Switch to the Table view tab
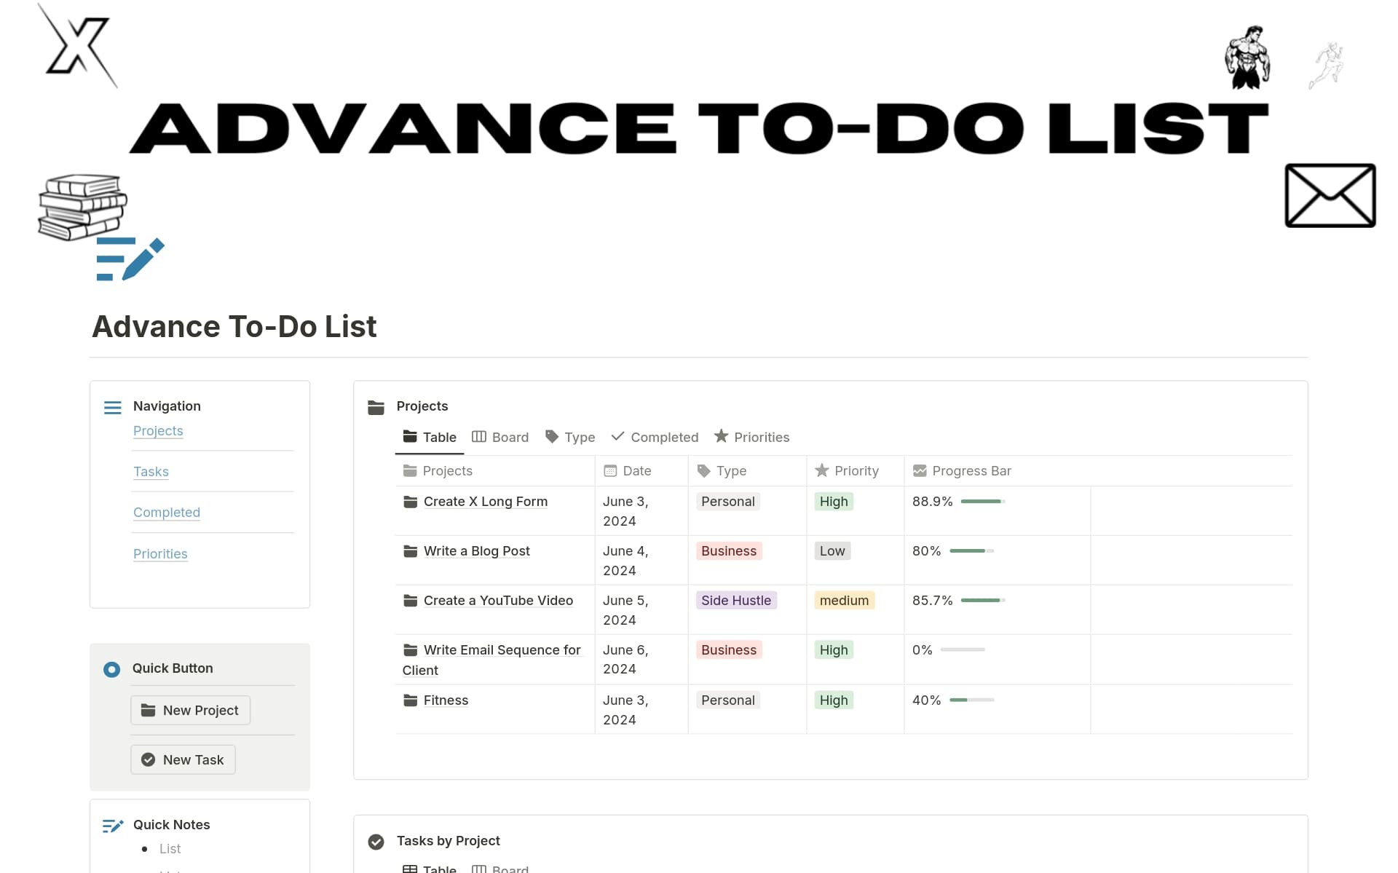Viewport: 1398px width, 873px height. pos(430,437)
